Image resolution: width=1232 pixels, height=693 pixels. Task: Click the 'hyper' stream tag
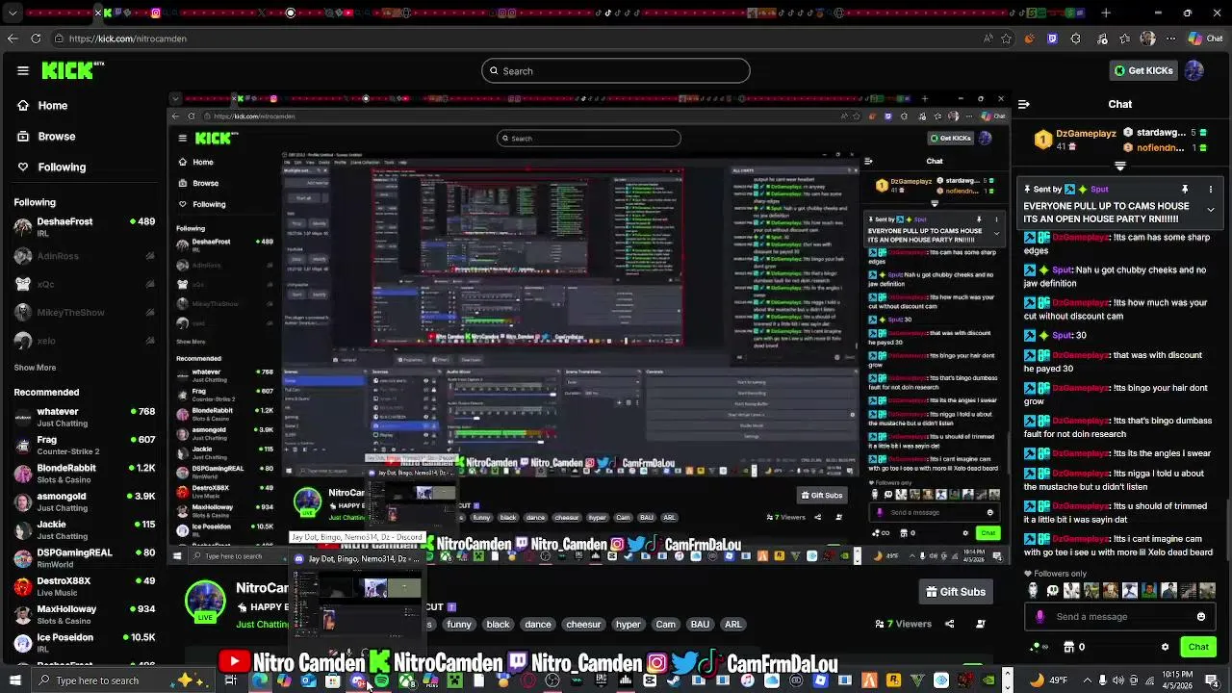629,625
